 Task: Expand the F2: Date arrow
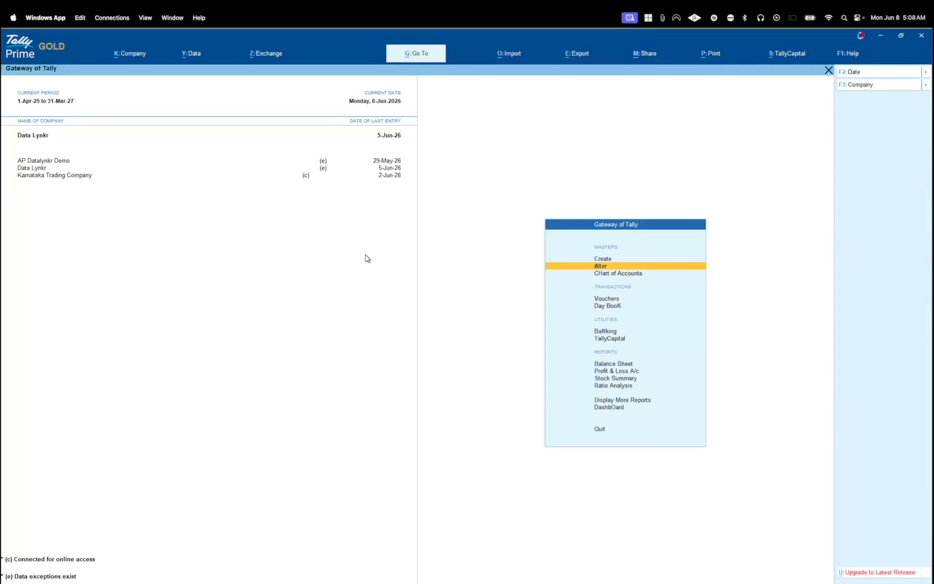926,72
